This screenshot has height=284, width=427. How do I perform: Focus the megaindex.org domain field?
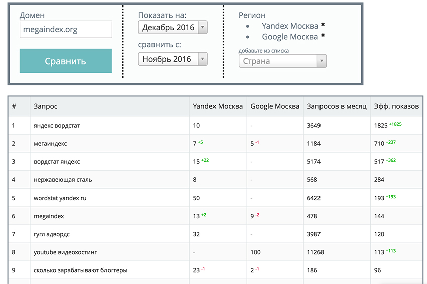(66, 29)
